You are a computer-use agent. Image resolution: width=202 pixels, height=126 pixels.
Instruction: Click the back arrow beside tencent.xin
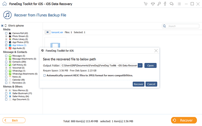[47, 32]
